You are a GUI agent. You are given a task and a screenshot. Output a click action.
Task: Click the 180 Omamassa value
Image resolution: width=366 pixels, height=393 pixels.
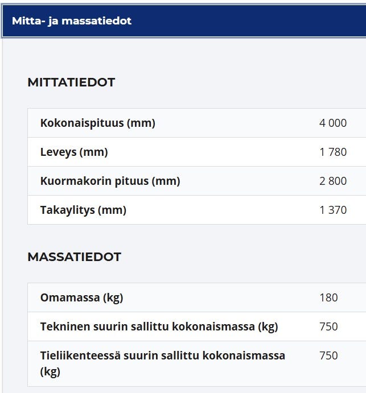[328, 297]
